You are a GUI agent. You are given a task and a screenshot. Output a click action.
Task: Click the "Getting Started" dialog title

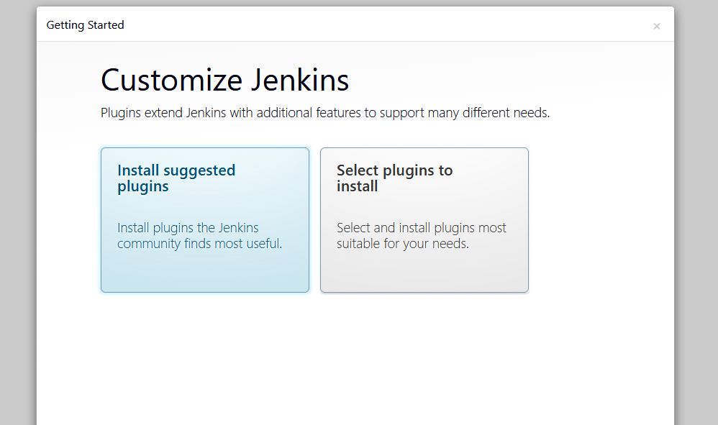coord(85,25)
